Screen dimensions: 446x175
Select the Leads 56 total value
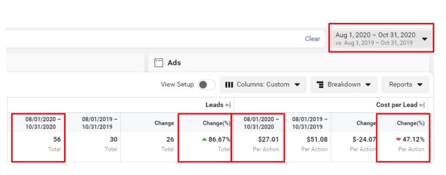click(57, 139)
